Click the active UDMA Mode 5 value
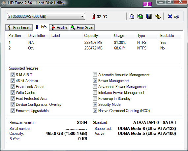 point(147,134)
